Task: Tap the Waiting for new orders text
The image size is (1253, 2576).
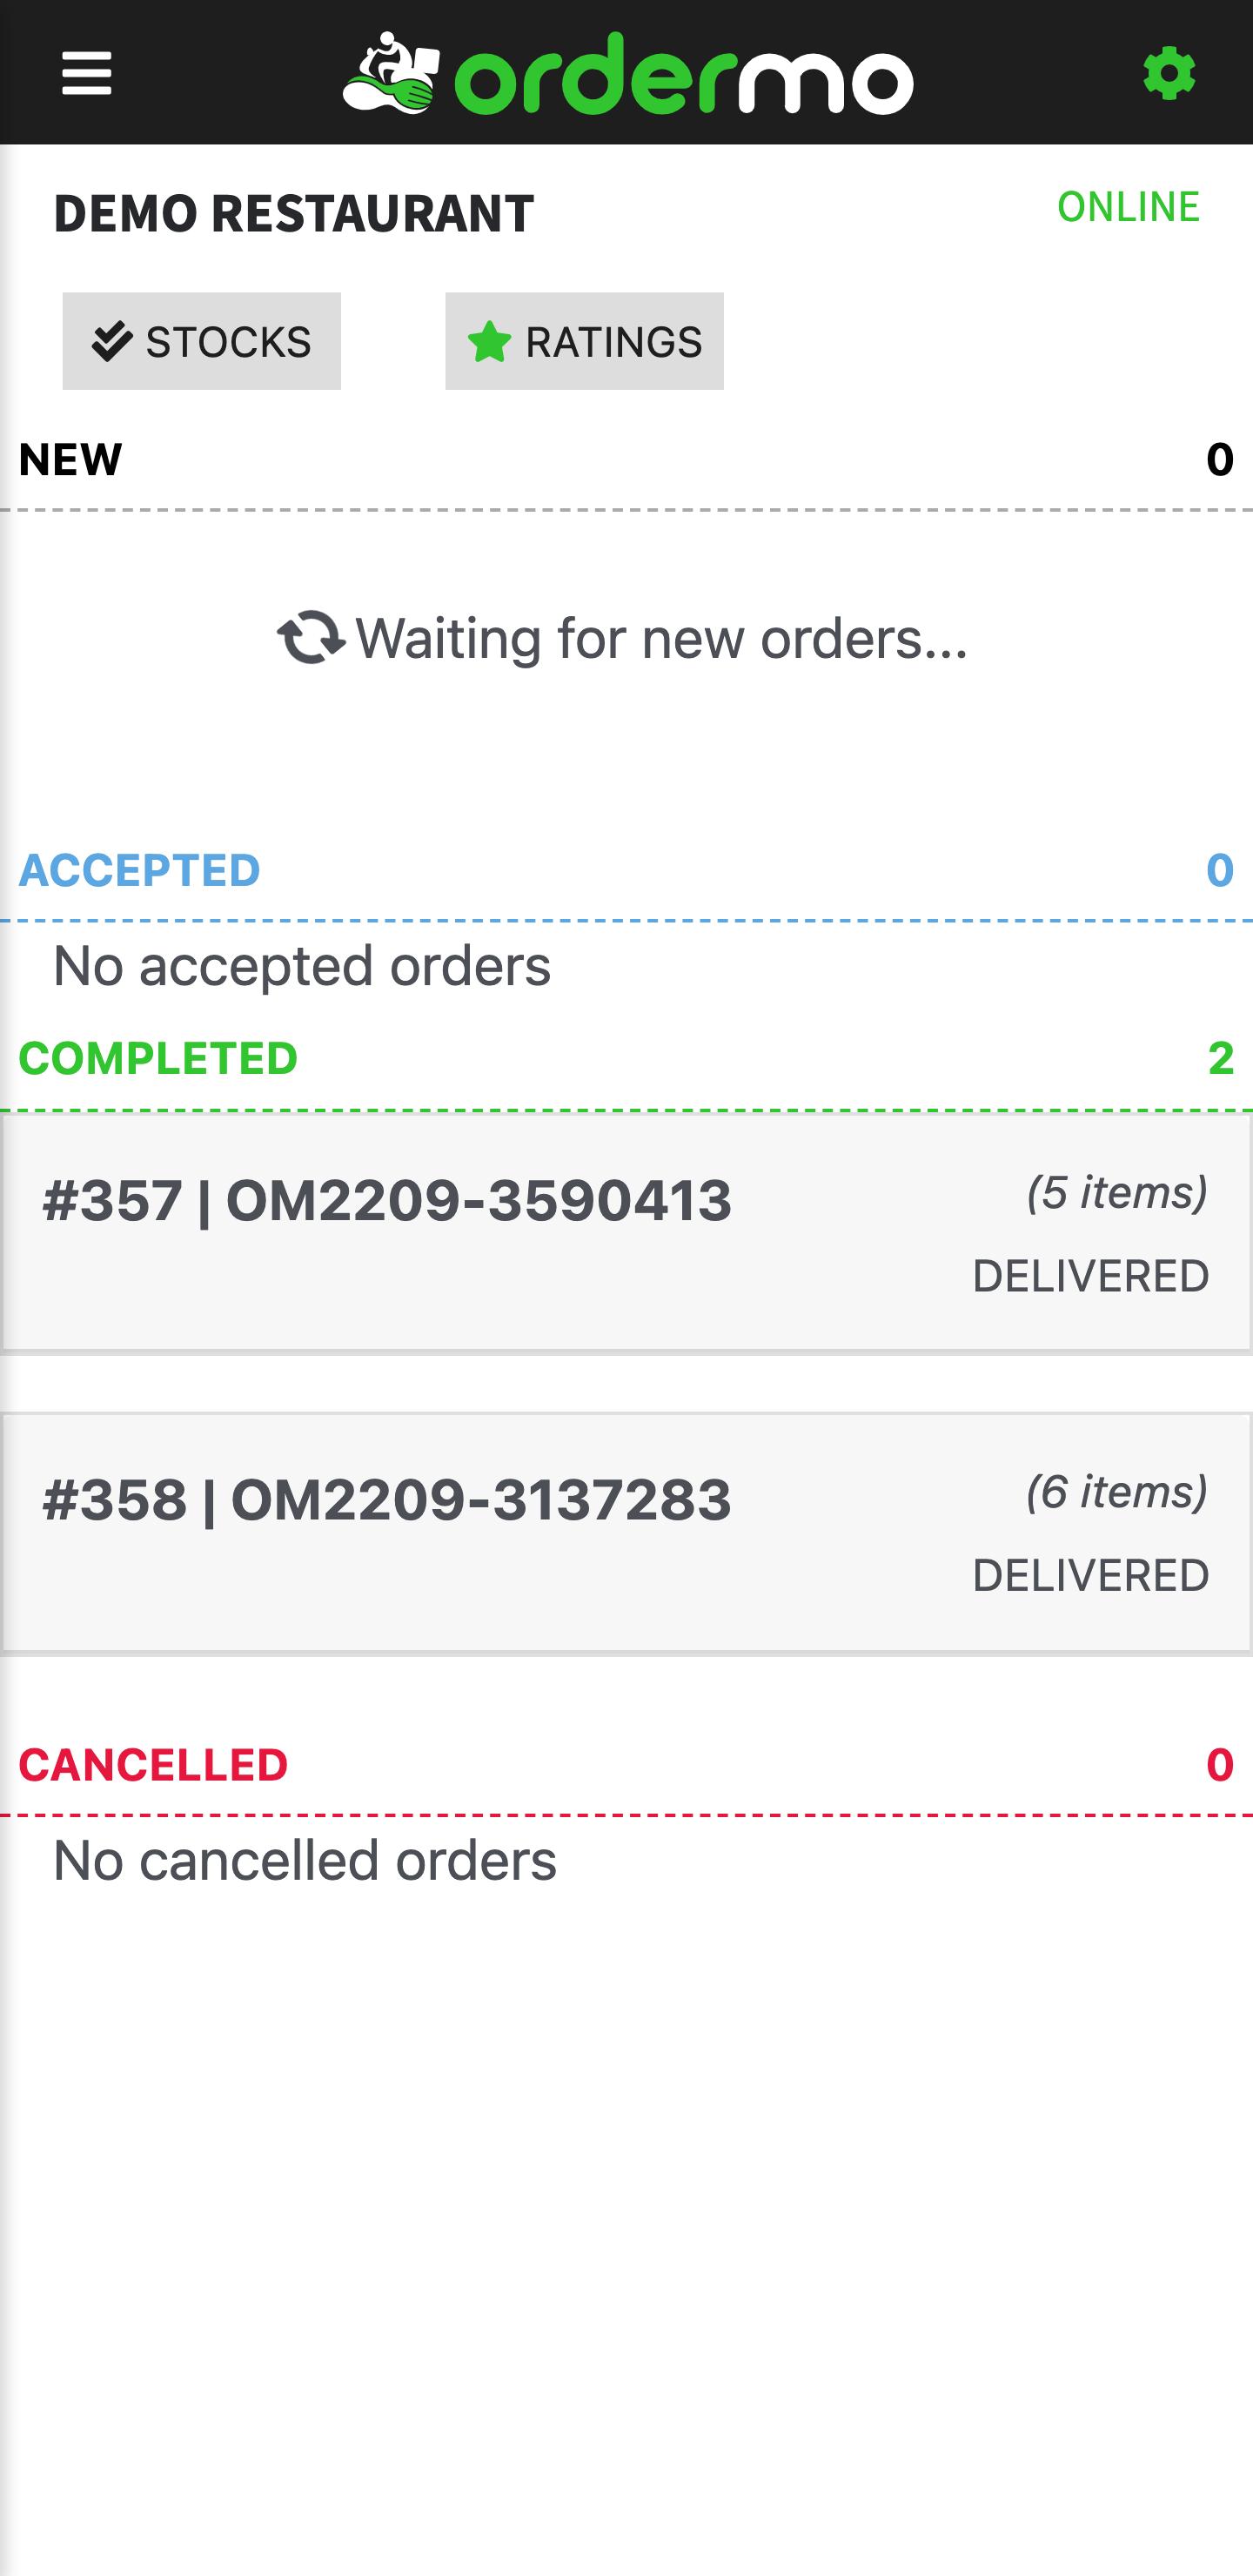Action: click(x=662, y=638)
